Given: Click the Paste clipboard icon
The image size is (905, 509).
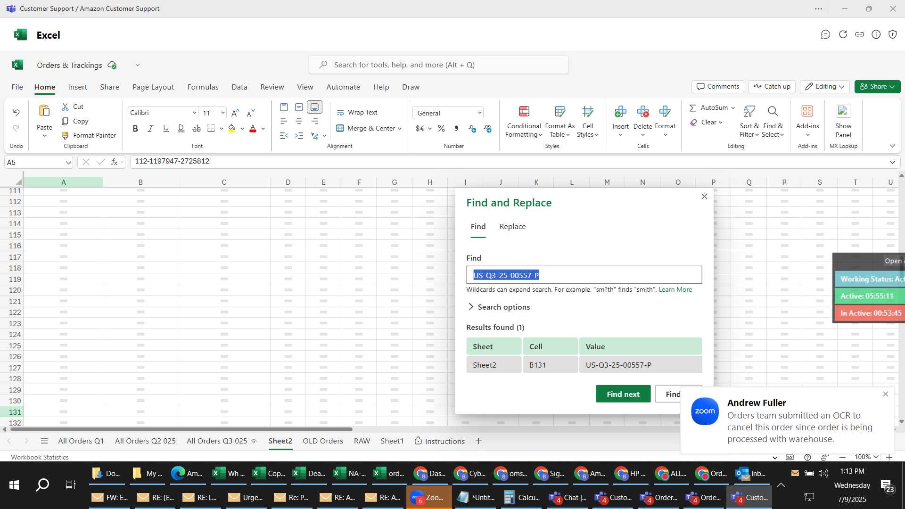Looking at the screenshot, I should click(x=44, y=111).
